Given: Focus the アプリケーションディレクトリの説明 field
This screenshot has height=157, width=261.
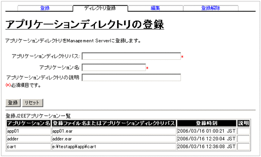Looking at the screenshot, I should 131,78.
